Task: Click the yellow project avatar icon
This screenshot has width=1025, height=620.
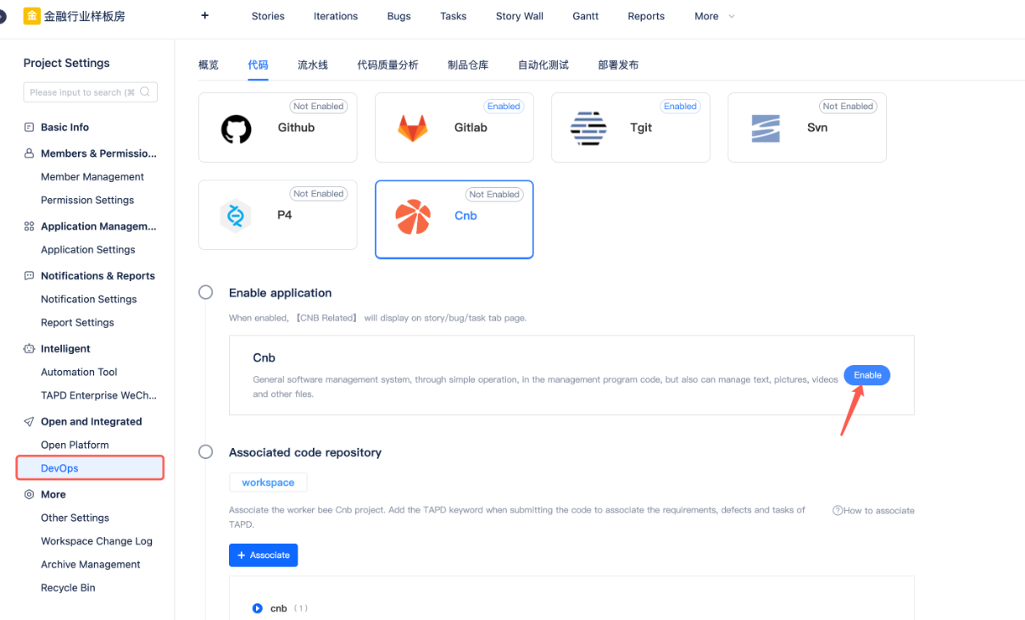Action: tap(31, 16)
